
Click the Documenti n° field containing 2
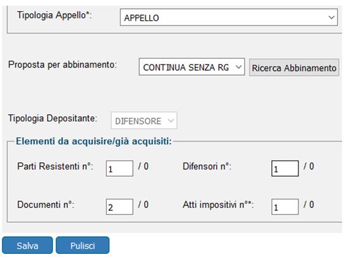[x=119, y=206]
